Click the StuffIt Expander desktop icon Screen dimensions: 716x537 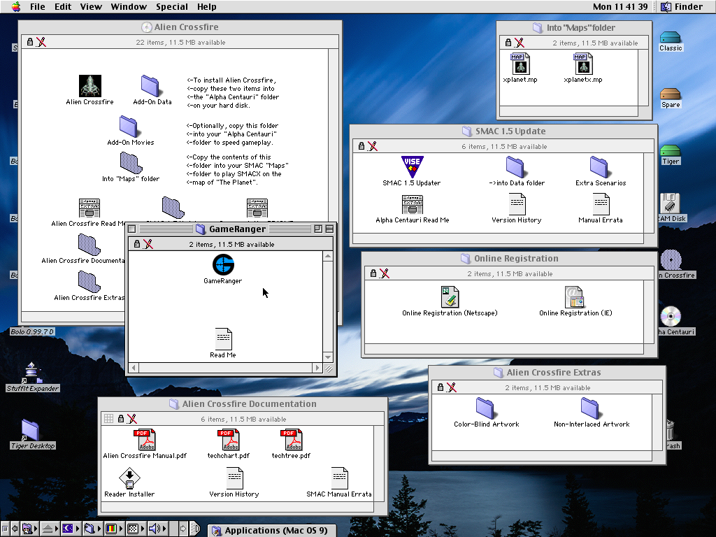pyautogui.click(x=32, y=373)
